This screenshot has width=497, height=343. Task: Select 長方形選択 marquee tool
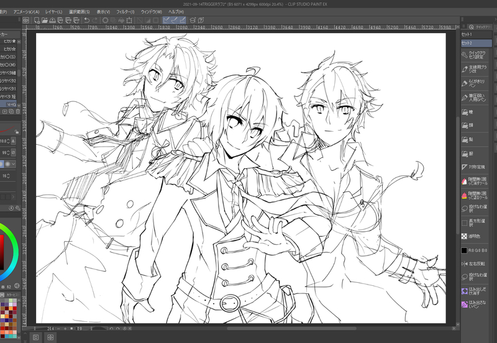point(475,223)
